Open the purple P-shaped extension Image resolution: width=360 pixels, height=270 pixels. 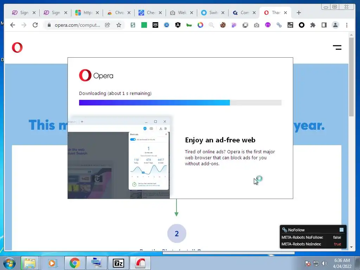coord(234,25)
